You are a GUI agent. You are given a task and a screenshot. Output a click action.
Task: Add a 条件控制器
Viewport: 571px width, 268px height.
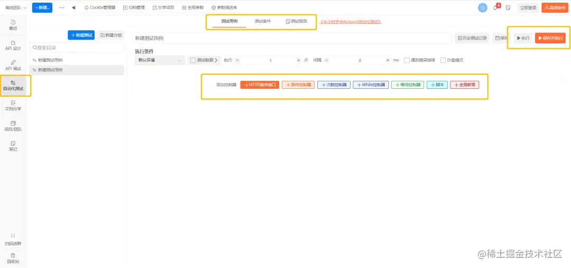click(298, 85)
